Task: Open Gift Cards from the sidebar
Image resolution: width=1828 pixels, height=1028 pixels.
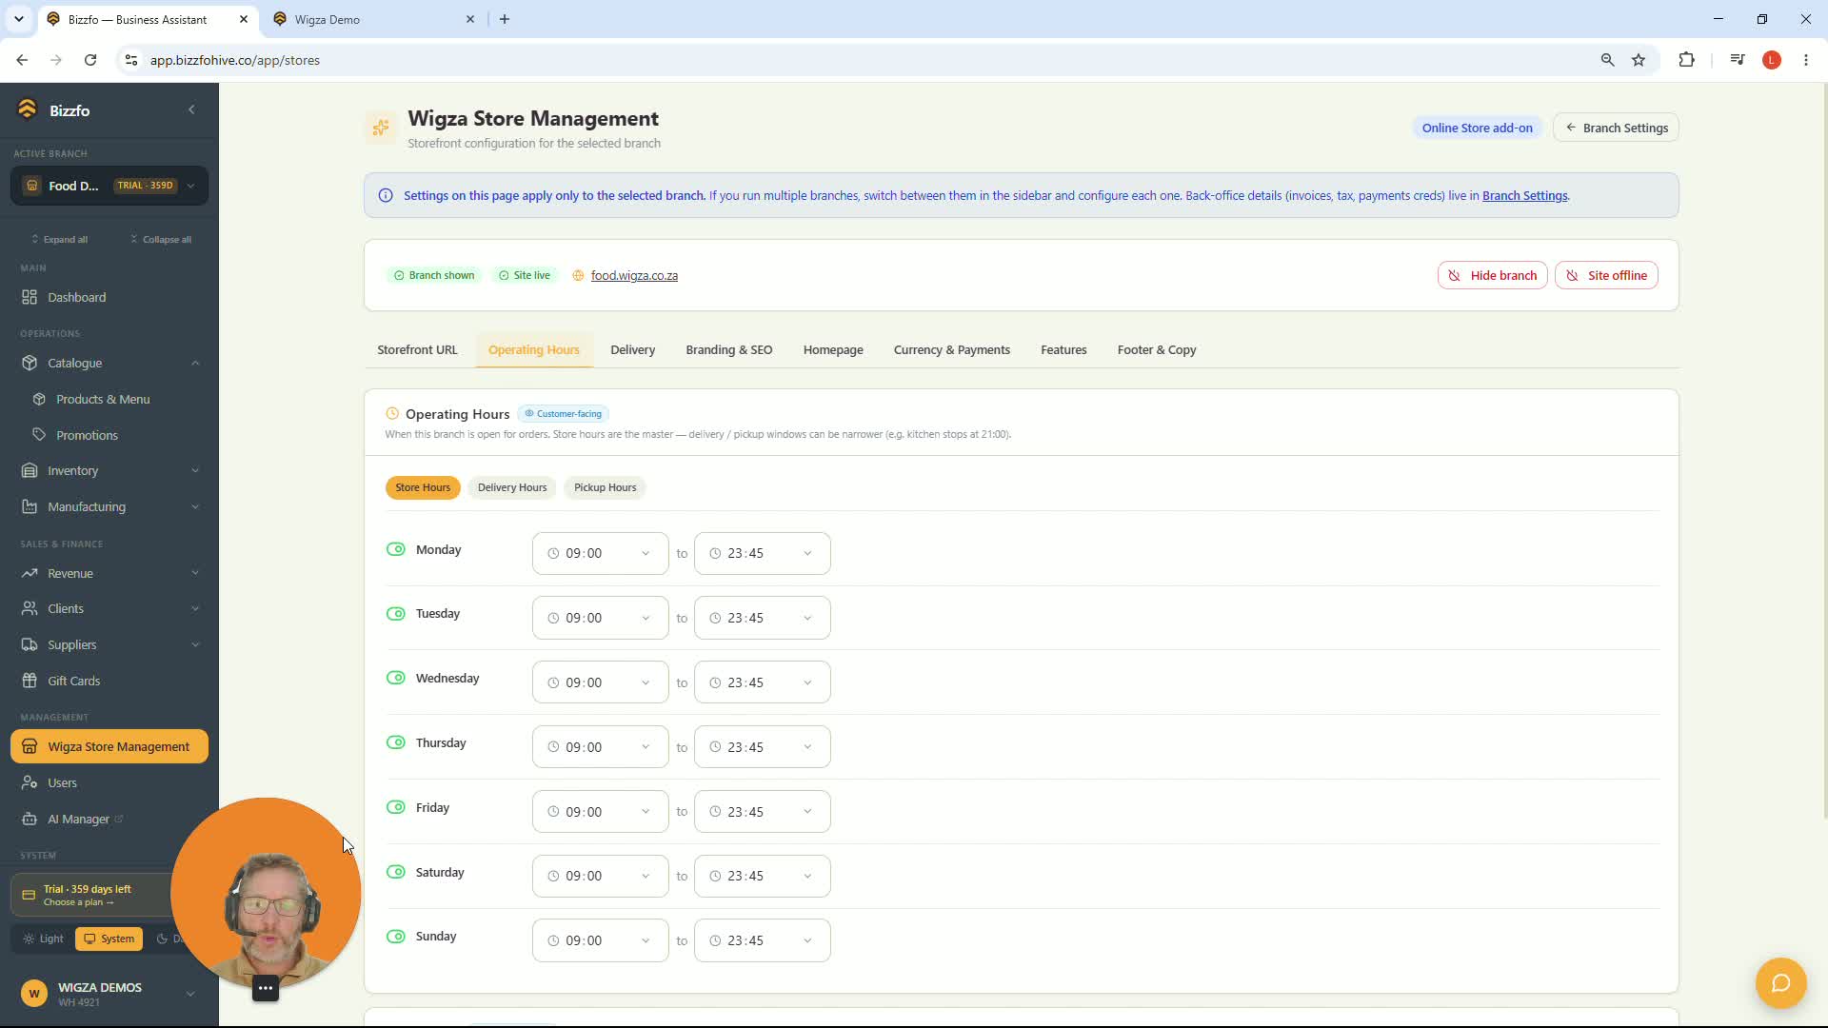Action: (x=73, y=681)
